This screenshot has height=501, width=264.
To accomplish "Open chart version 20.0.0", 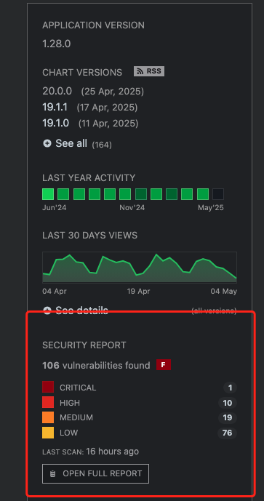I will (x=57, y=91).
